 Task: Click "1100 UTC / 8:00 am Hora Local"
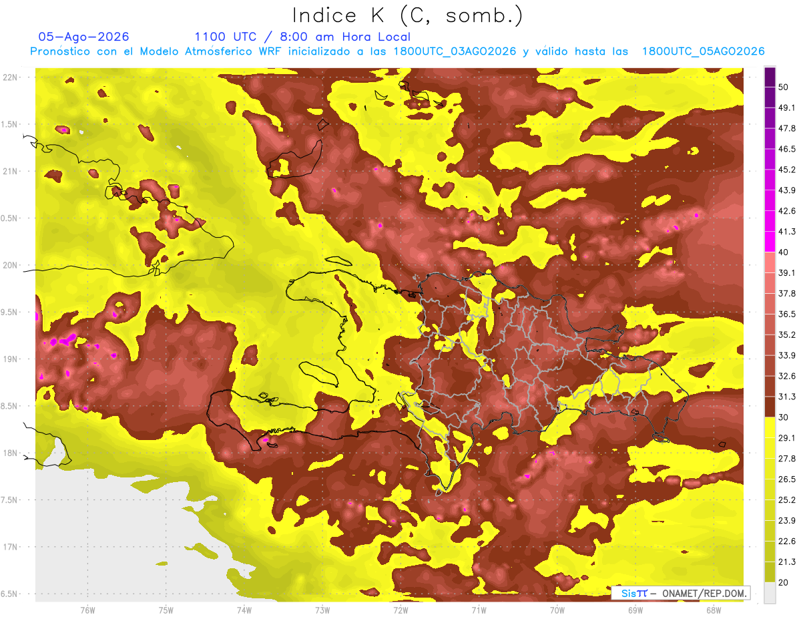[302, 37]
